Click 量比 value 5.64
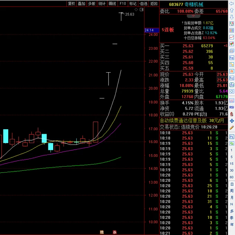The image size is (235, 235). coord(224,91)
